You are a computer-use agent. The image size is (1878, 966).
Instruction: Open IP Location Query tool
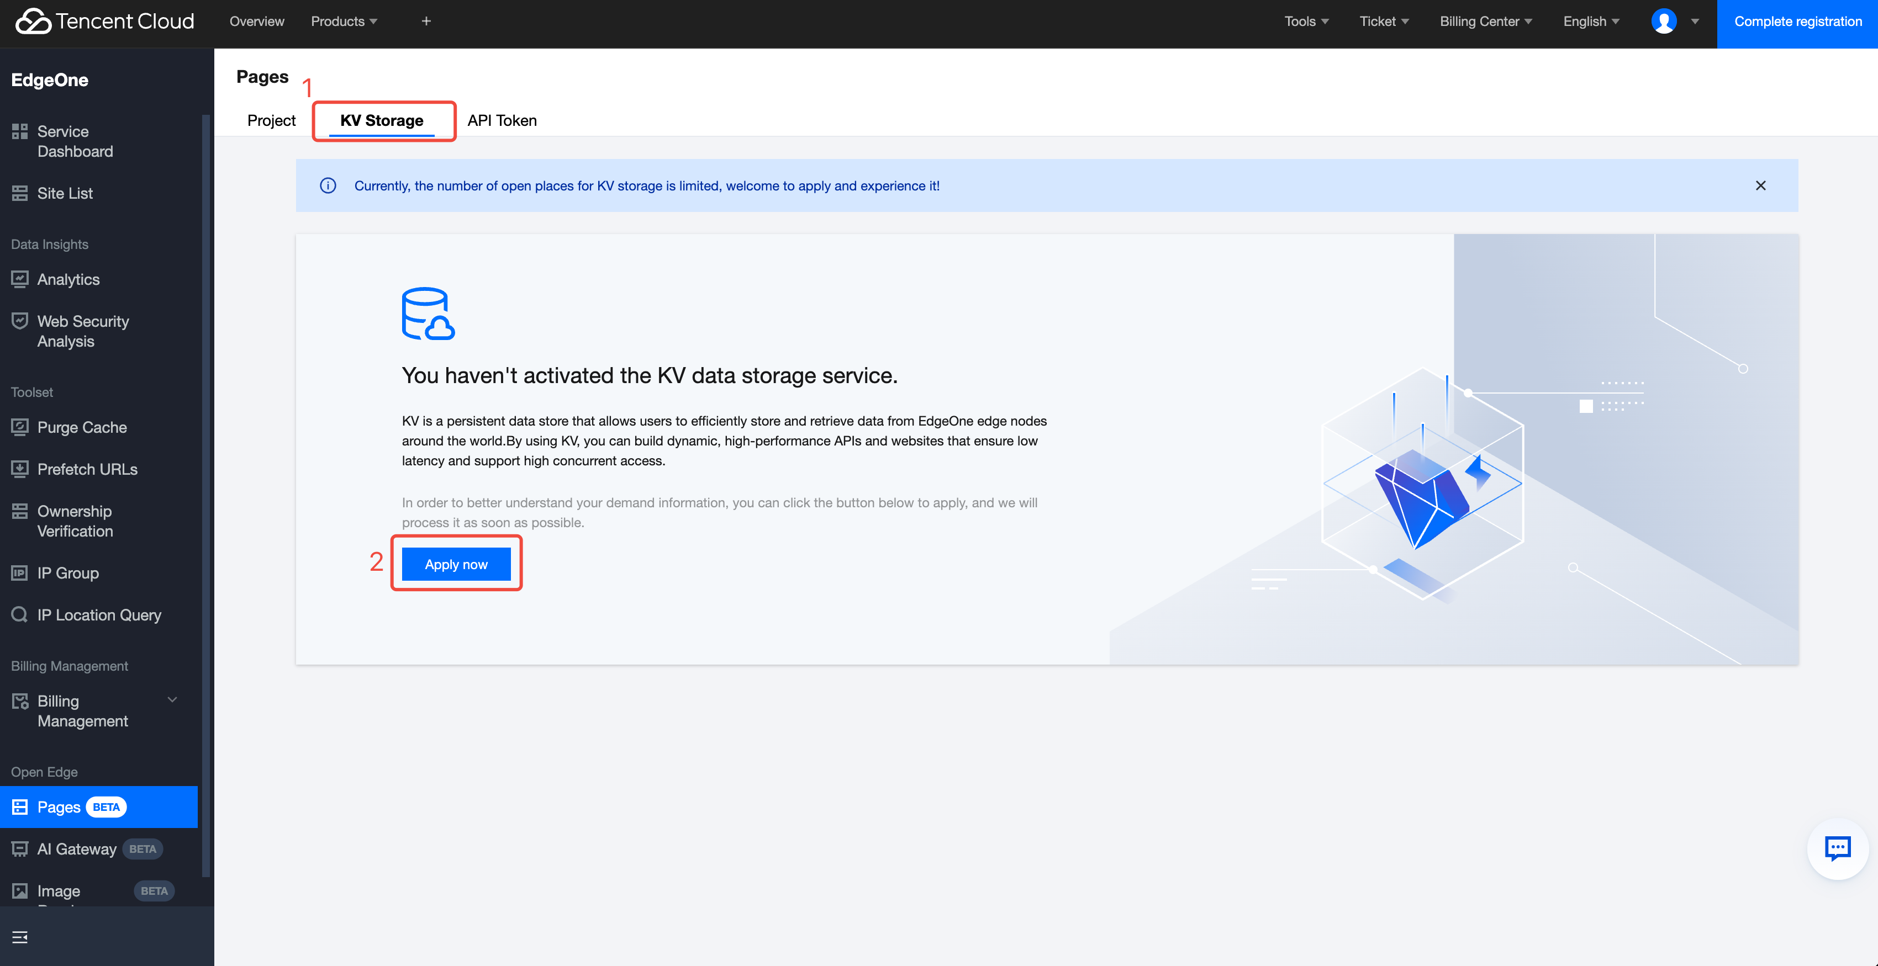(x=98, y=615)
